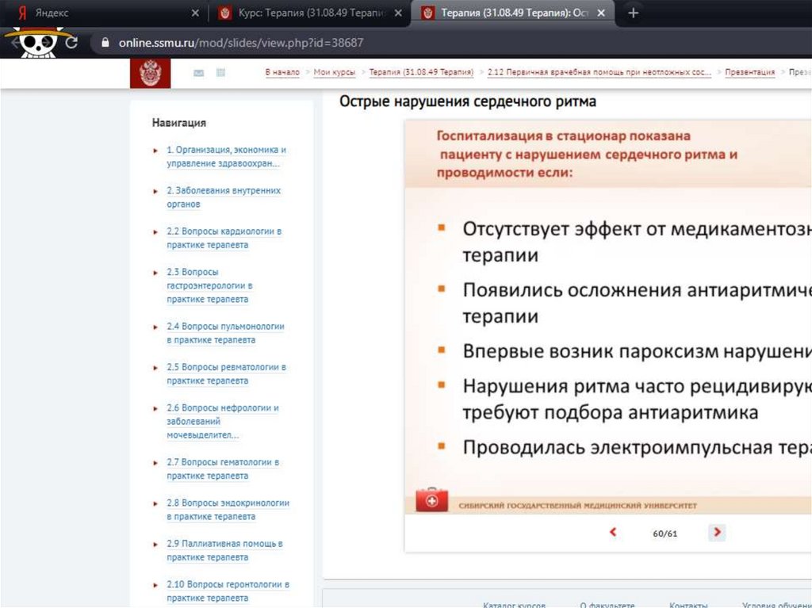Open 'Мои курсы' breadcrumb link
The image size is (812, 608).
334,72
